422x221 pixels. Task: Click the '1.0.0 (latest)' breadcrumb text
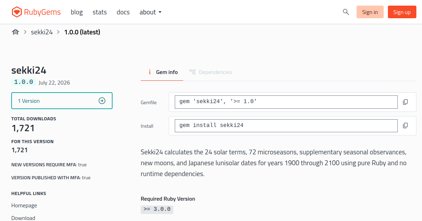(82, 32)
